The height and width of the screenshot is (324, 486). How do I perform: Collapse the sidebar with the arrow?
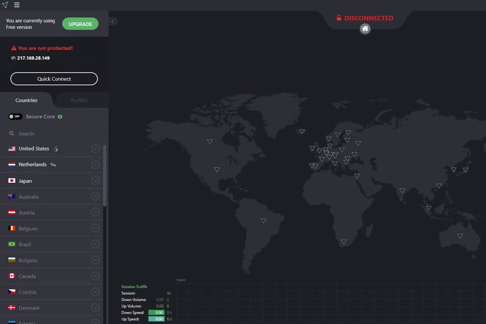click(113, 22)
